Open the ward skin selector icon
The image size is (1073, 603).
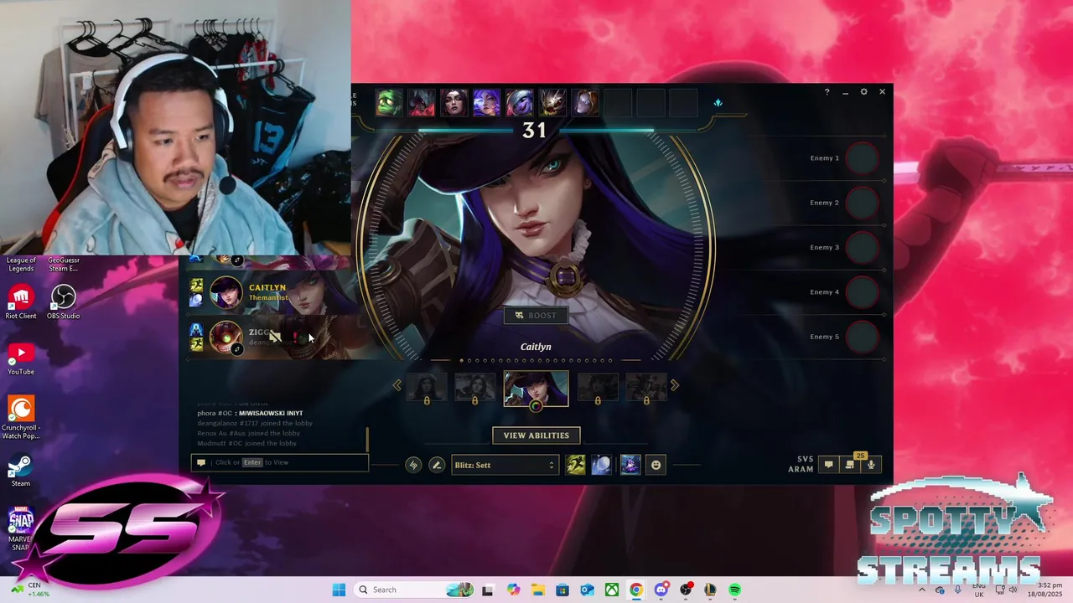coord(630,465)
